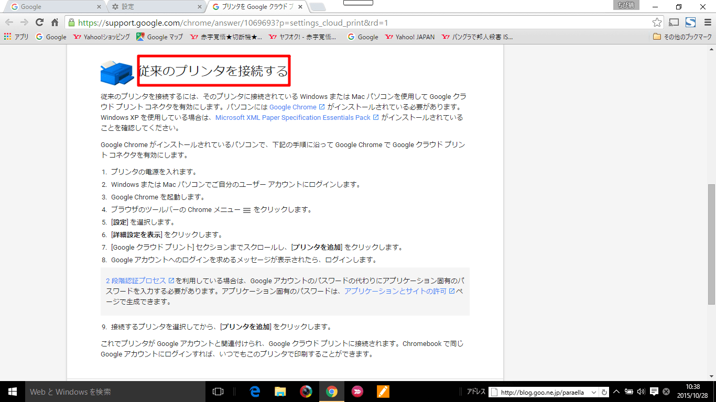Switch to the 設定 tab
The height and width of the screenshot is (402, 716).
click(x=156, y=7)
